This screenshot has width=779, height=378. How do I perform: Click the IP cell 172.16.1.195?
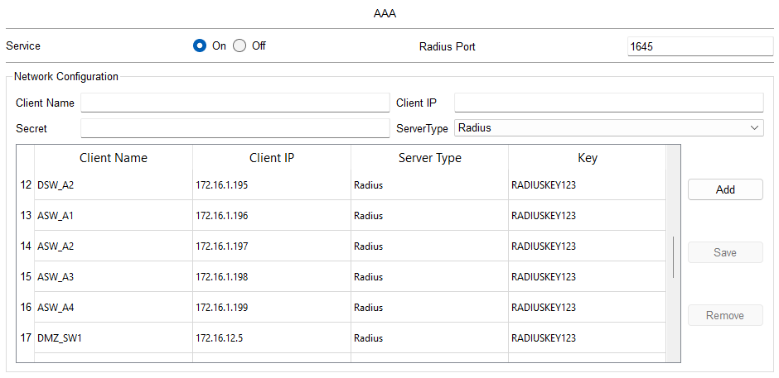[272, 185]
